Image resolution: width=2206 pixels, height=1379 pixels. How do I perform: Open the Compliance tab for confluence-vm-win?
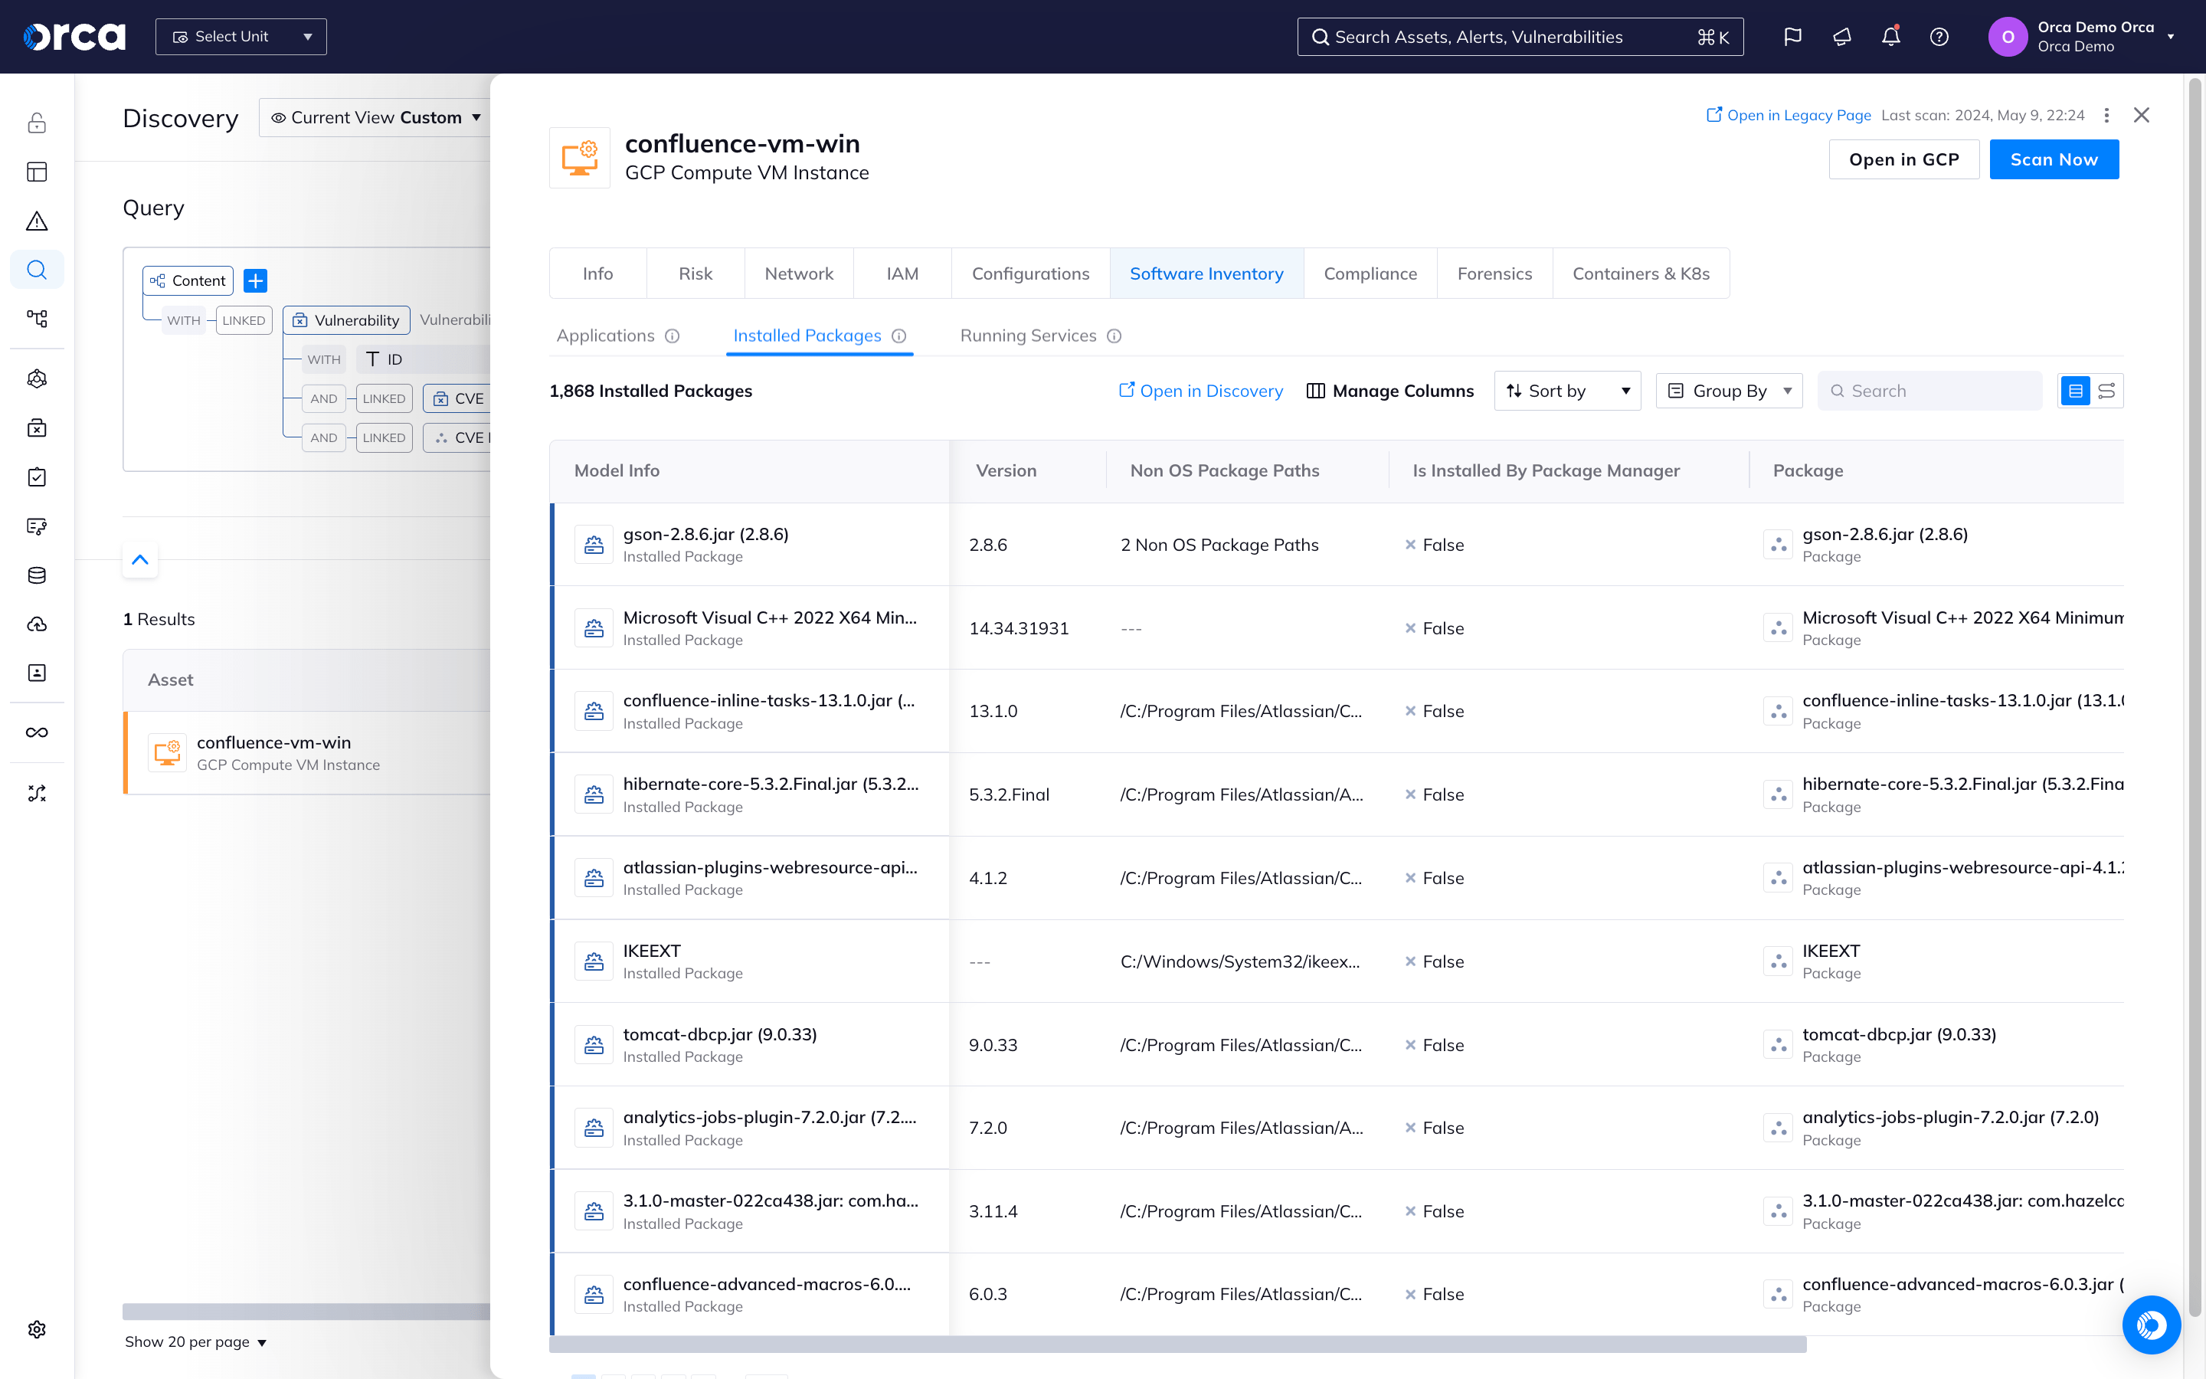1371,273
